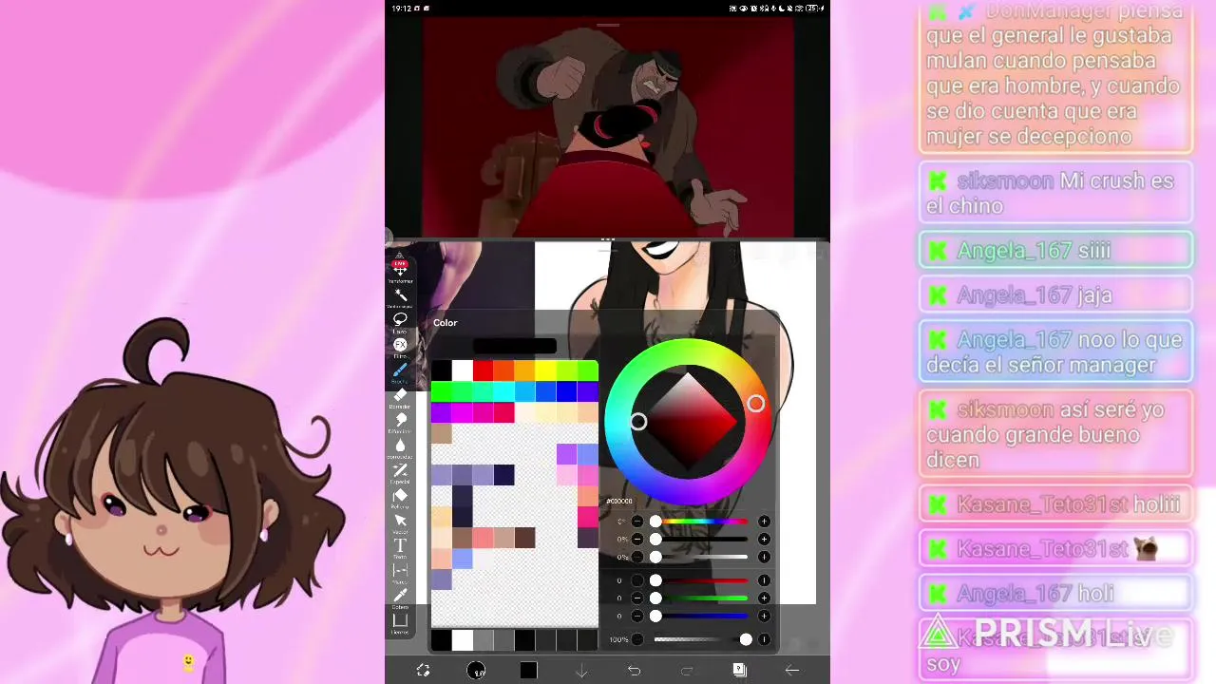The image size is (1216, 684).
Task: Click chat message "Angela_167 jaja"
Action: pos(1055,295)
